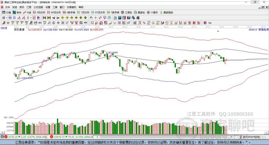Screen dimensions: 269x145
Task: Jump to first bar with skip-to-start icon
Action: (44, 18)
